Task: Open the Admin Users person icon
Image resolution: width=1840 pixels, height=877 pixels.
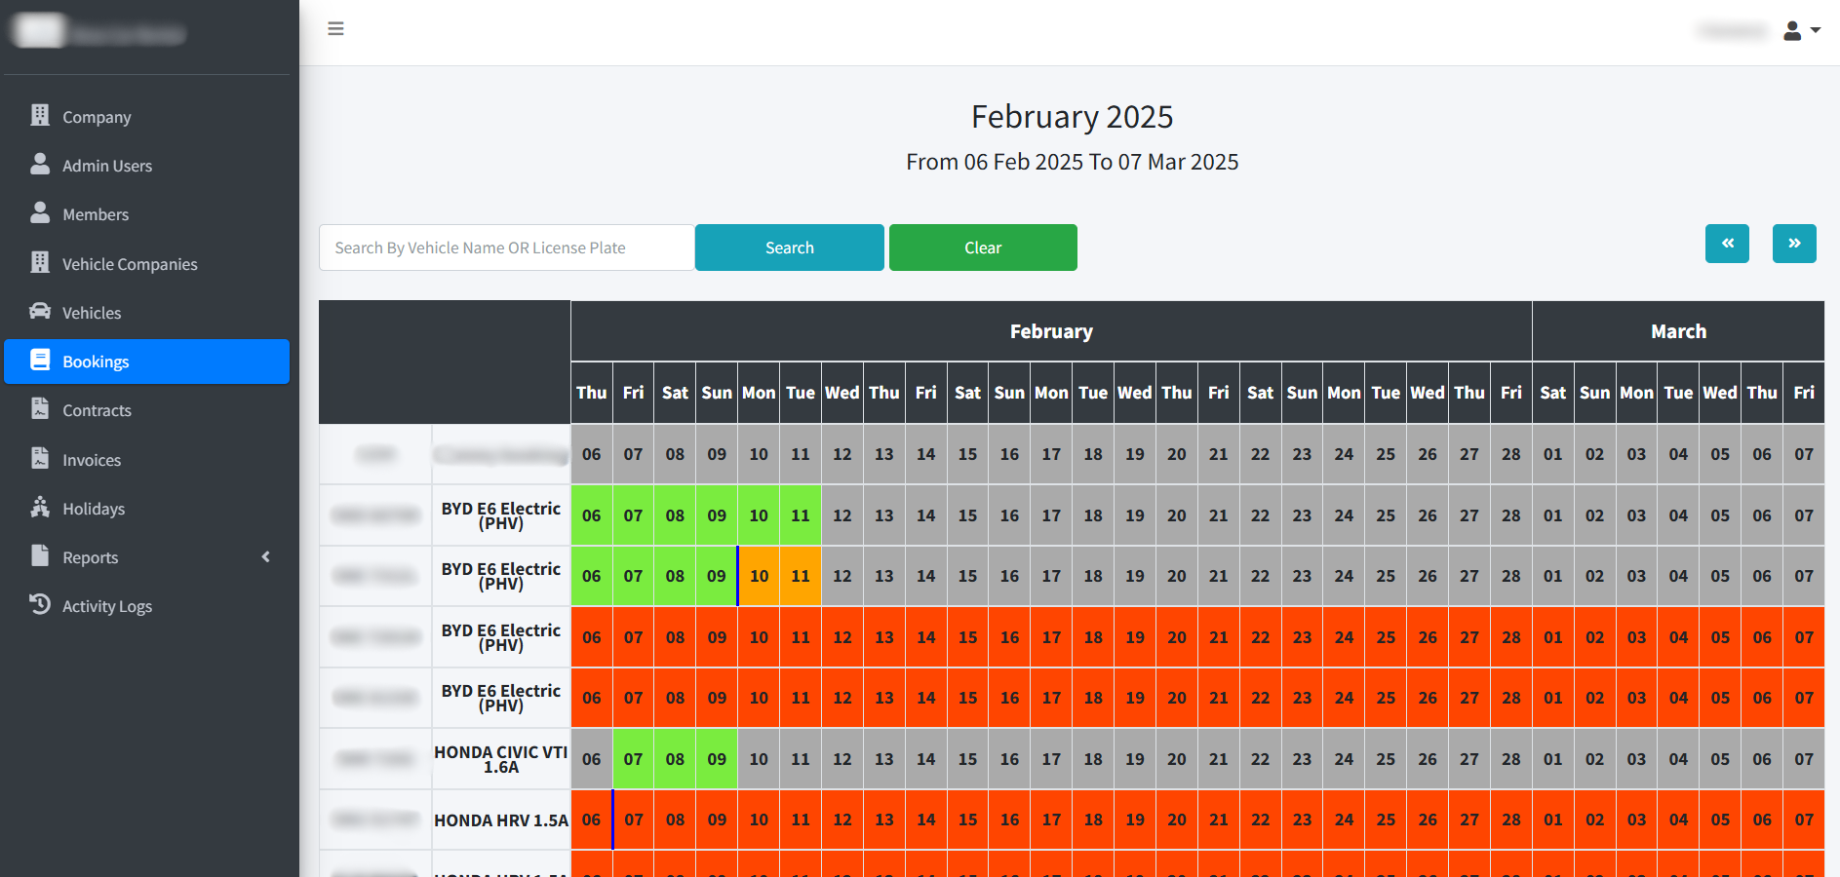Action: (40, 164)
